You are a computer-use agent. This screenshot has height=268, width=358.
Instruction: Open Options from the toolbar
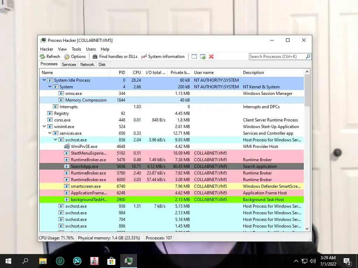(x=75, y=57)
